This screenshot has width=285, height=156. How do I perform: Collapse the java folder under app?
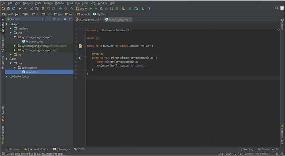click(11, 33)
